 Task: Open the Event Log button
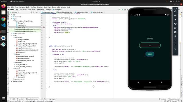(162, 99)
